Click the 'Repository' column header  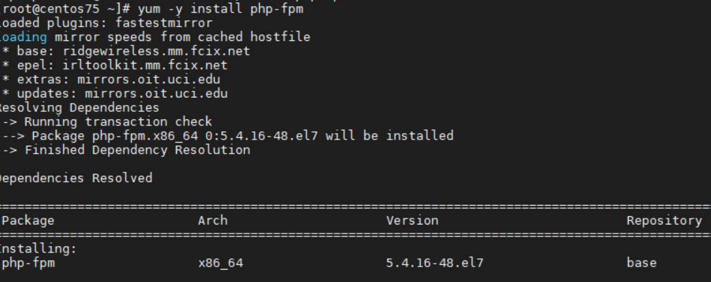[x=664, y=220]
